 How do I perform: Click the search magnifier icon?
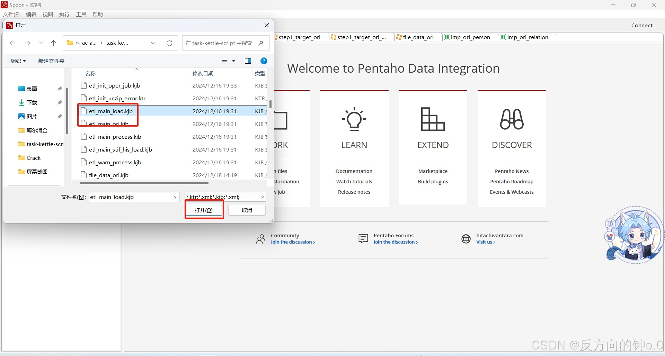click(x=261, y=43)
